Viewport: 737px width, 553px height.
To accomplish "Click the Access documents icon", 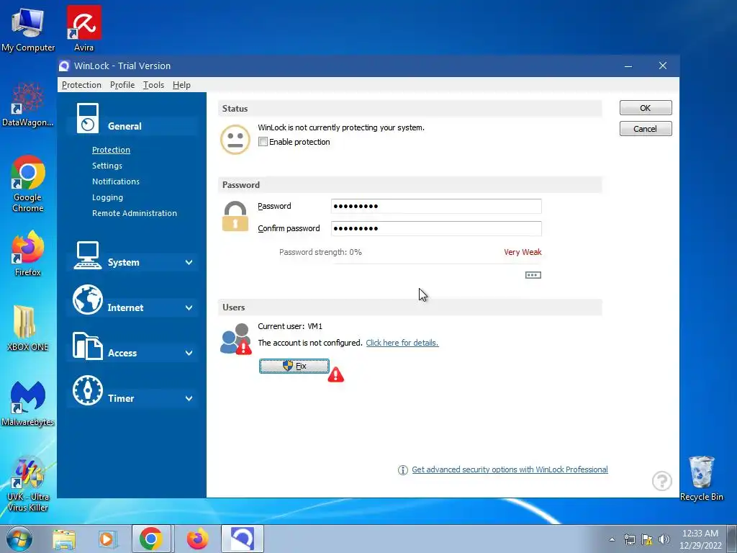I will point(87,346).
